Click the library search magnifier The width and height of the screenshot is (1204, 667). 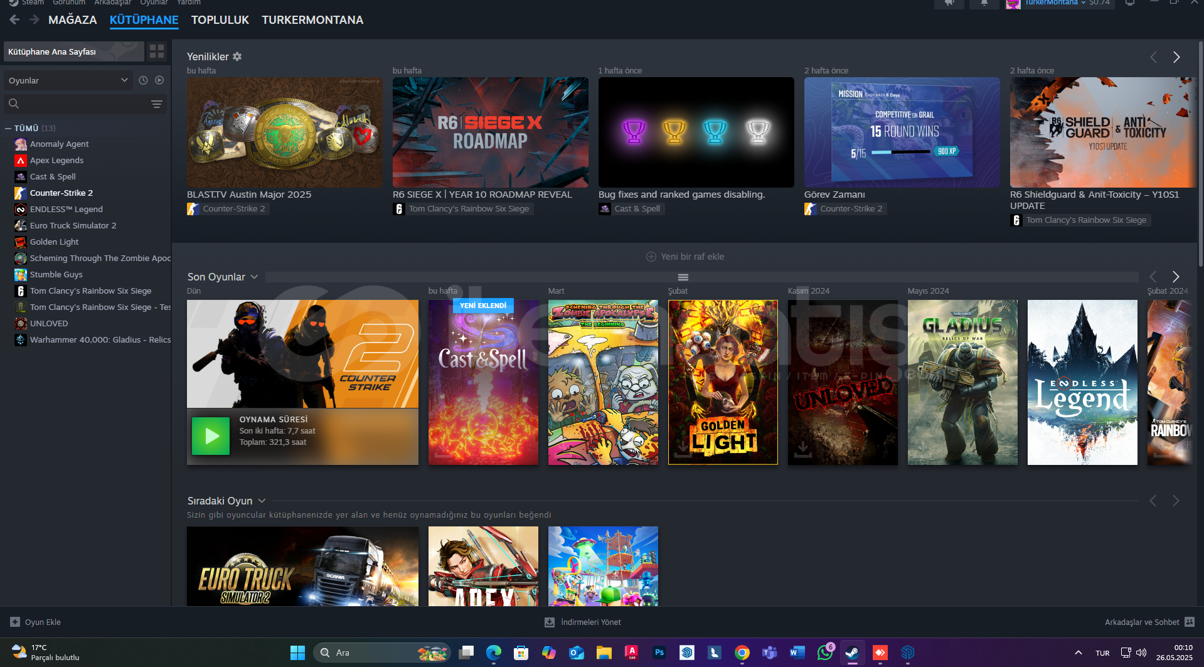point(14,104)
